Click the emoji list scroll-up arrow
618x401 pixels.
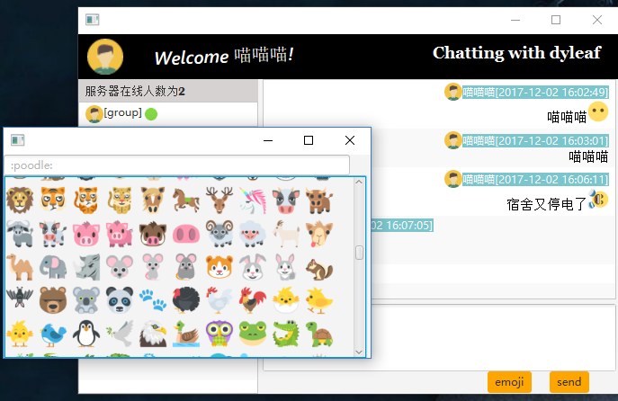tap(359, 182)
